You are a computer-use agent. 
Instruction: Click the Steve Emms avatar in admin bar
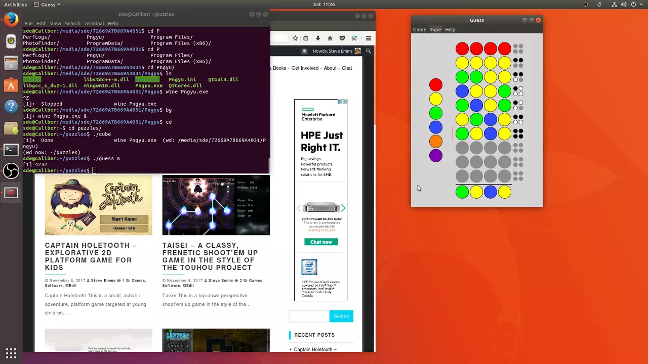click(358, 51)
